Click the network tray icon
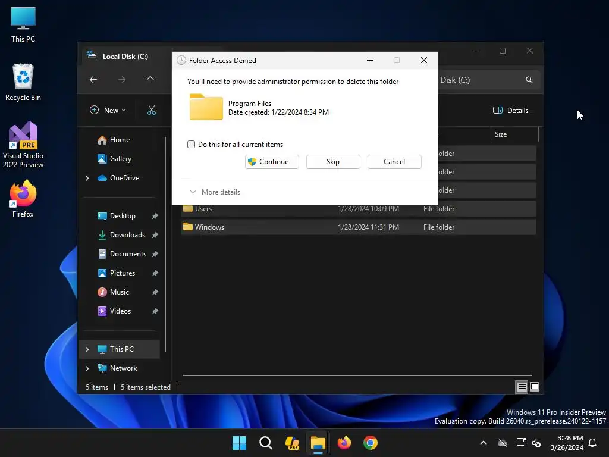This screenshot has width=609, height=457. [x=521, y=443]
